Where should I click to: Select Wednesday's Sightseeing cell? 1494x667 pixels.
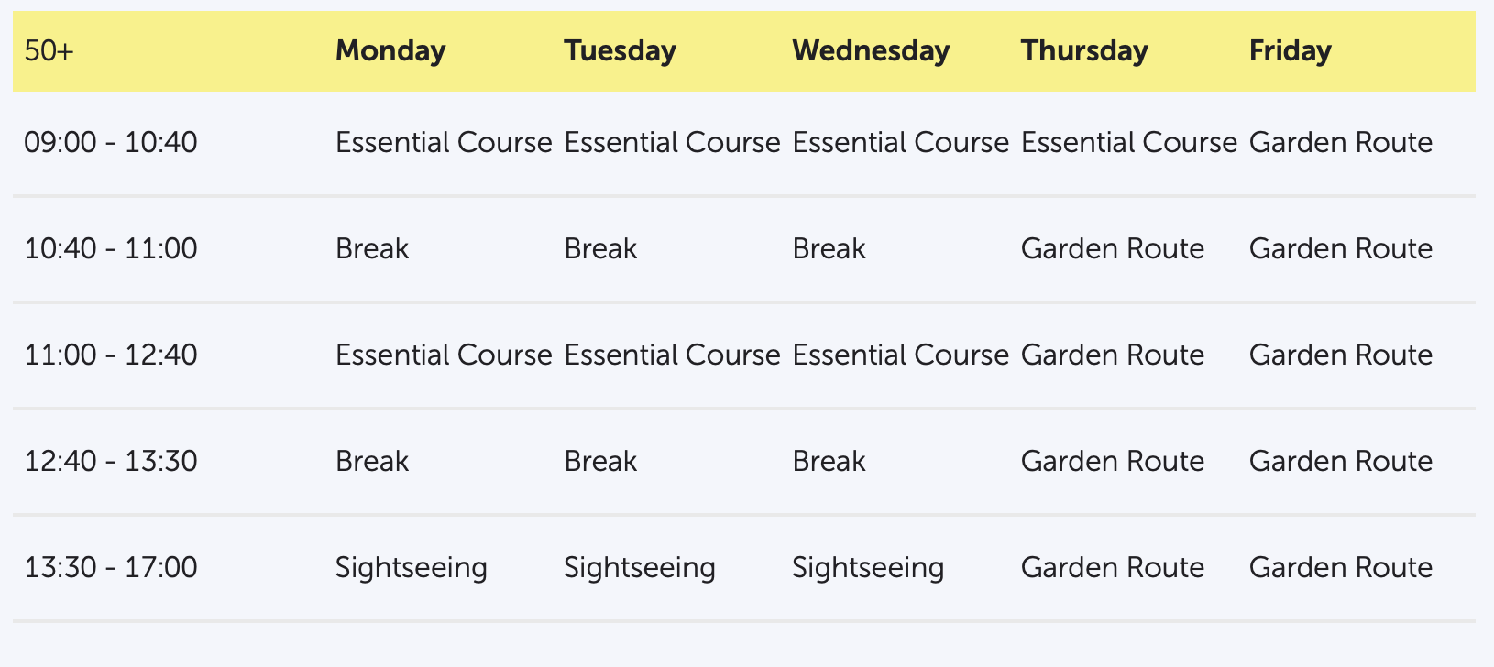coord(867,567)
